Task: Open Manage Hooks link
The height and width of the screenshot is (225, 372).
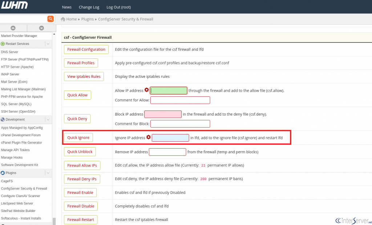Action: (x=12, y=158)
